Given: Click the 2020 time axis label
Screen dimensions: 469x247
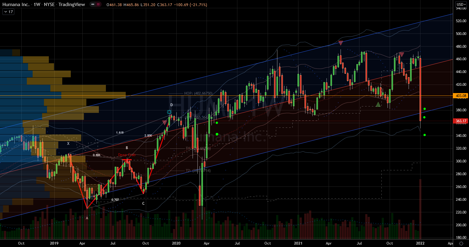Looking at the screenshot, I should (x=176, y=243).
